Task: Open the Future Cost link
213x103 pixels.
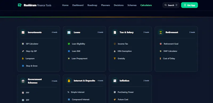Action: [123, 100]
